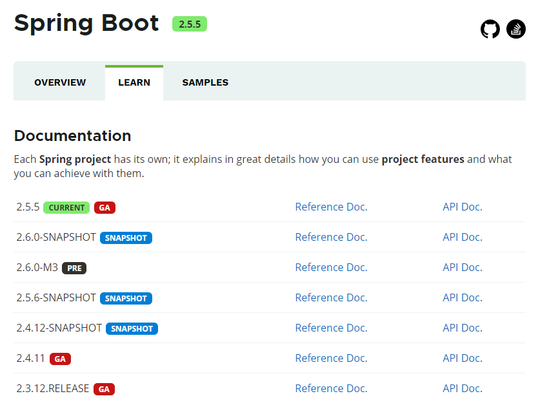Open Reference Doc. for version 2.5.5
Screen dimensions: 538x414
tap(331, 207)
